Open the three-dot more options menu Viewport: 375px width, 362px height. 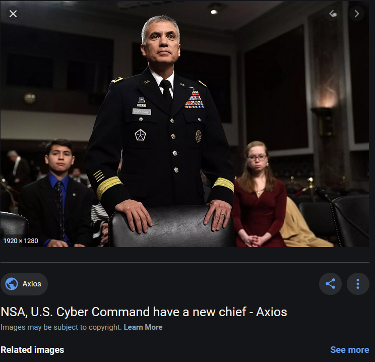click(x=358, y=284)
